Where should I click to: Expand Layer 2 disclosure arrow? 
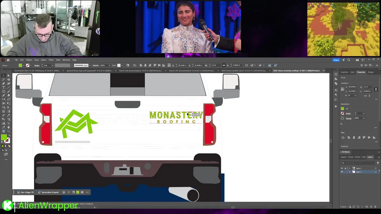[349, 172]
